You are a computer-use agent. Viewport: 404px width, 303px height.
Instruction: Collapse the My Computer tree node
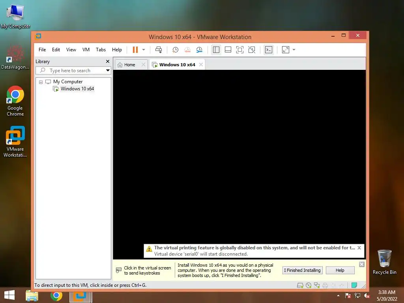41,82
